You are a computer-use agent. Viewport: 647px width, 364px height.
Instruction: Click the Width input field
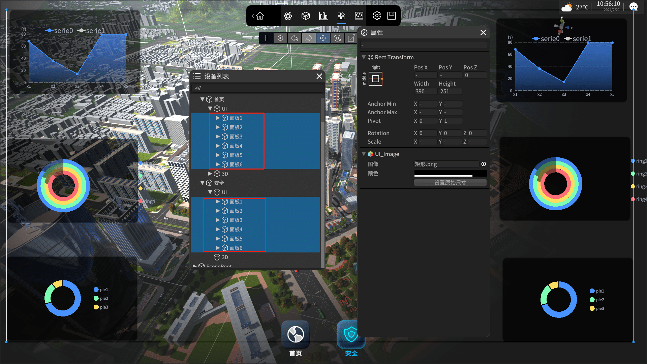[425, 91]
